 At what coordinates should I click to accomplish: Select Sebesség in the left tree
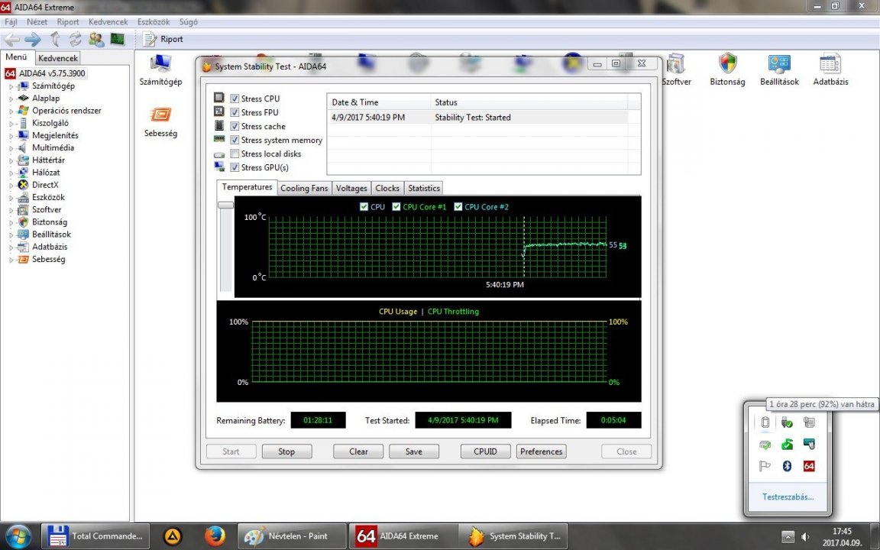tap(48, 259)
